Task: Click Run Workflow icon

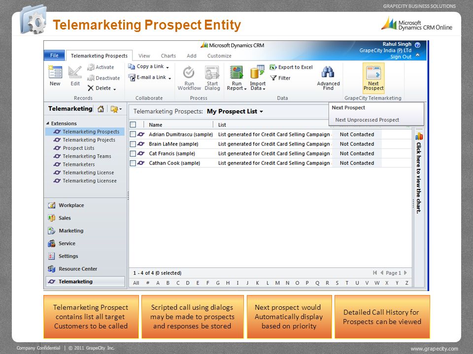Action: tap(189, 73)
